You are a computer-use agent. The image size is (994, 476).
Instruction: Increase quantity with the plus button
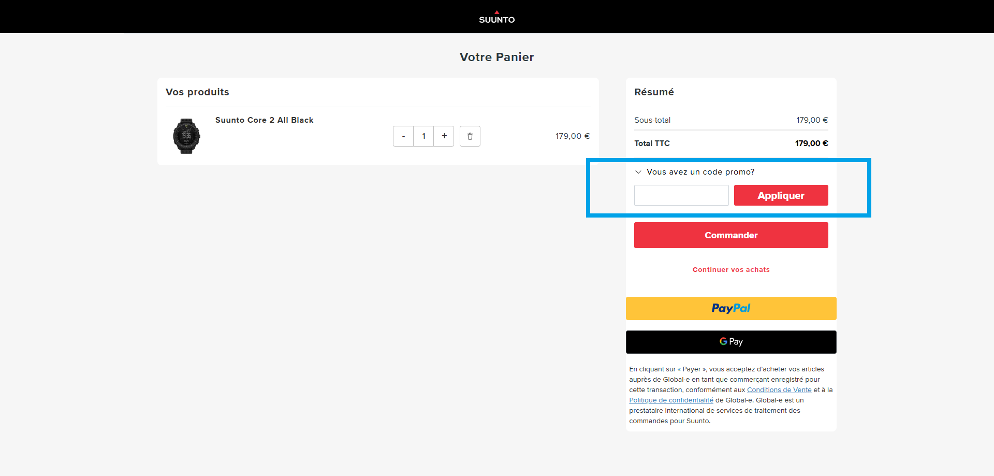(444, 136)
